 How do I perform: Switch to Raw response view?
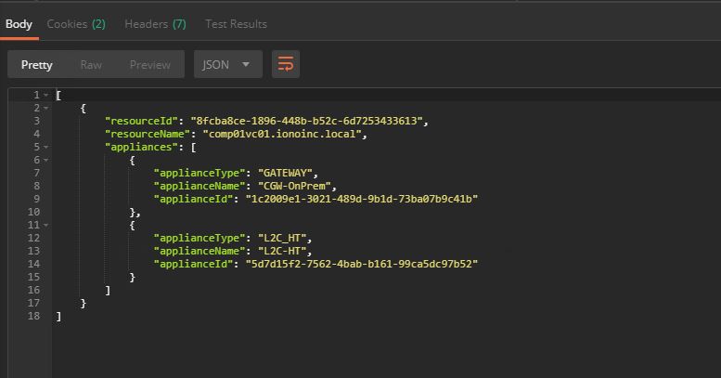pyautogui.click(x=91, y=64)
